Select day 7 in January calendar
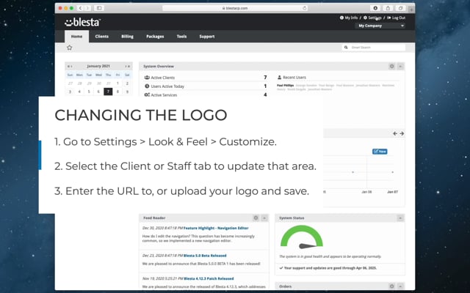 point(108,92)
